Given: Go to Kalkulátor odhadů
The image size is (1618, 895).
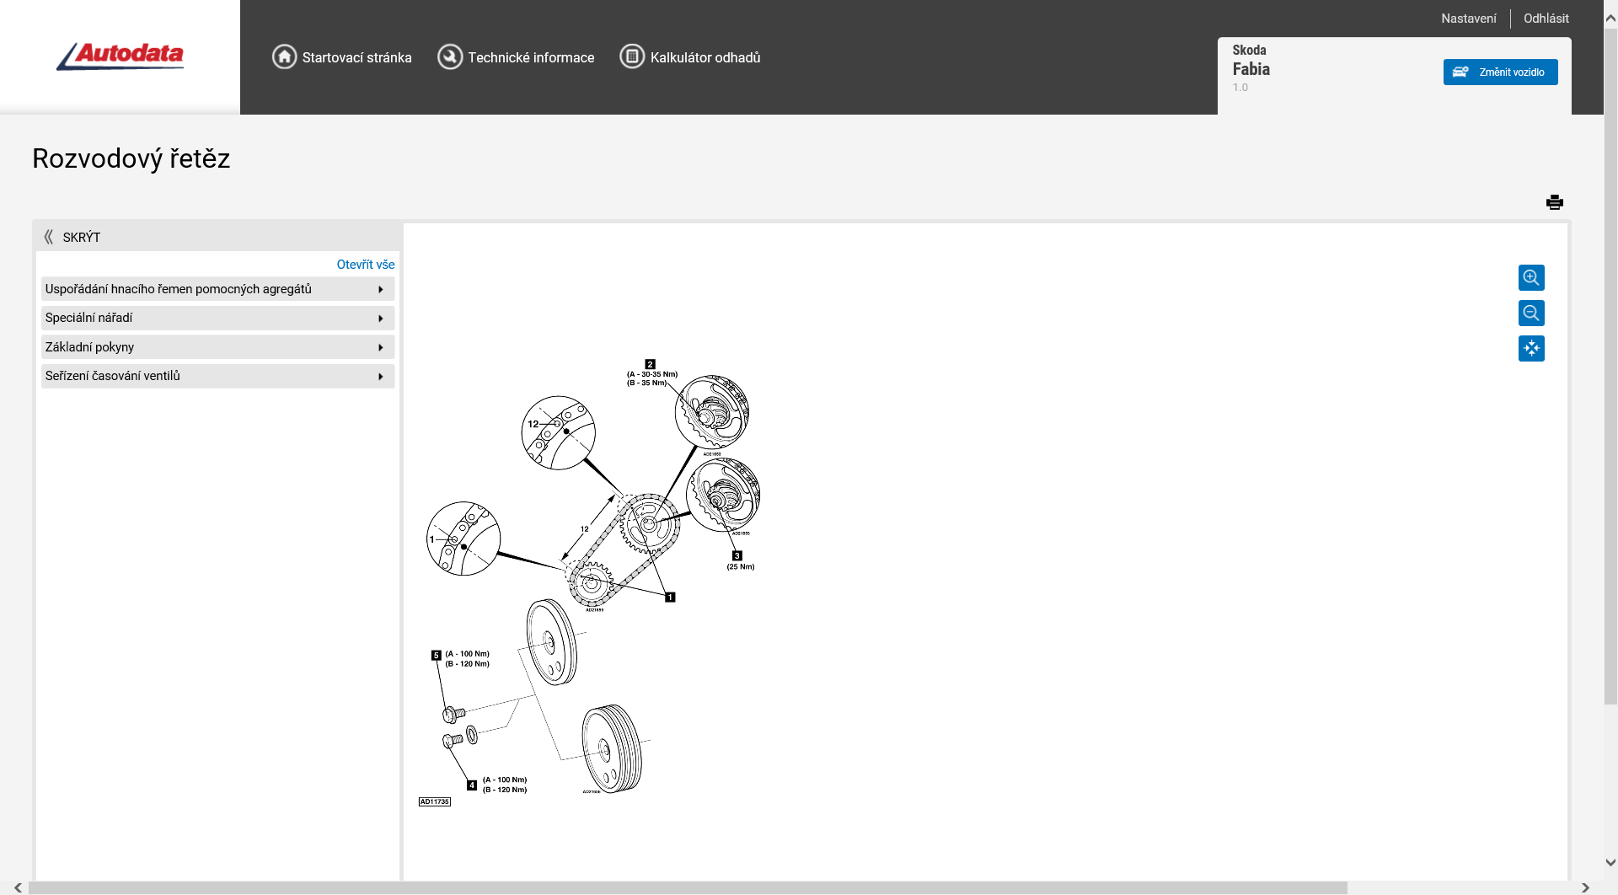Looking at the screenshot, I should [705, 57].
